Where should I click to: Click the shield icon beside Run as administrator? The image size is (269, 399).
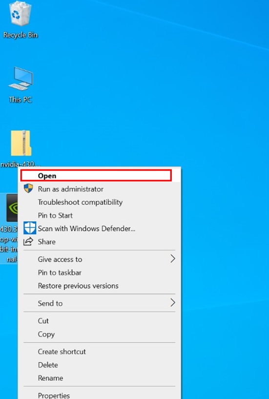(x=28, y=189)
